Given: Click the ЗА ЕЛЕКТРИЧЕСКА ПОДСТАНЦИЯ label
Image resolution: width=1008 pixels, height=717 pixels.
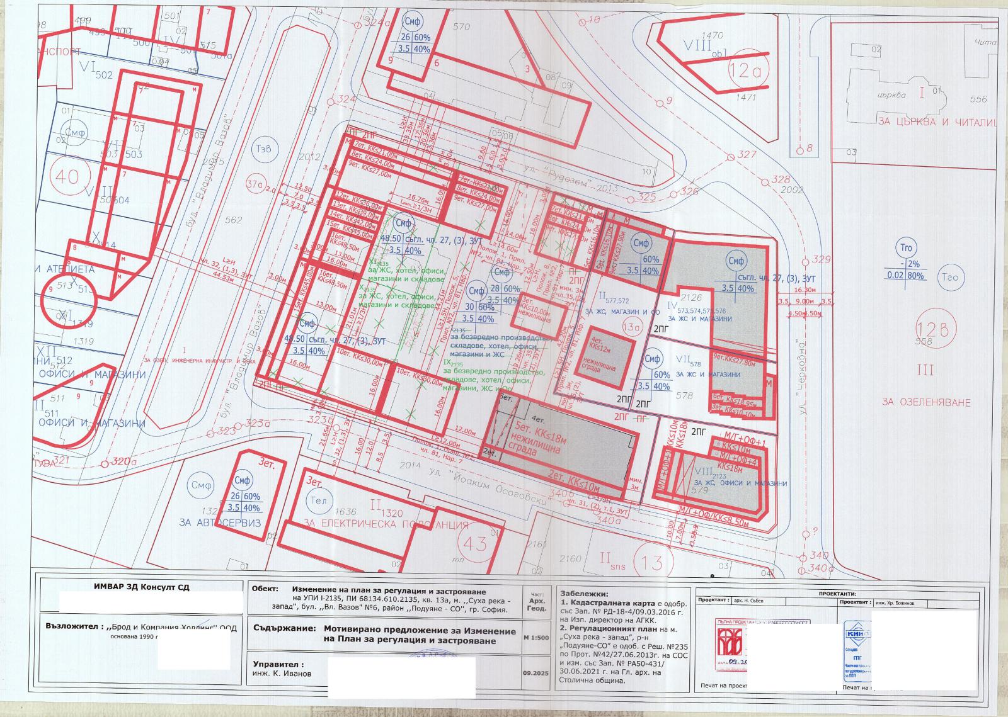Looking at the screenshot, I should click(x=387, y=524).
